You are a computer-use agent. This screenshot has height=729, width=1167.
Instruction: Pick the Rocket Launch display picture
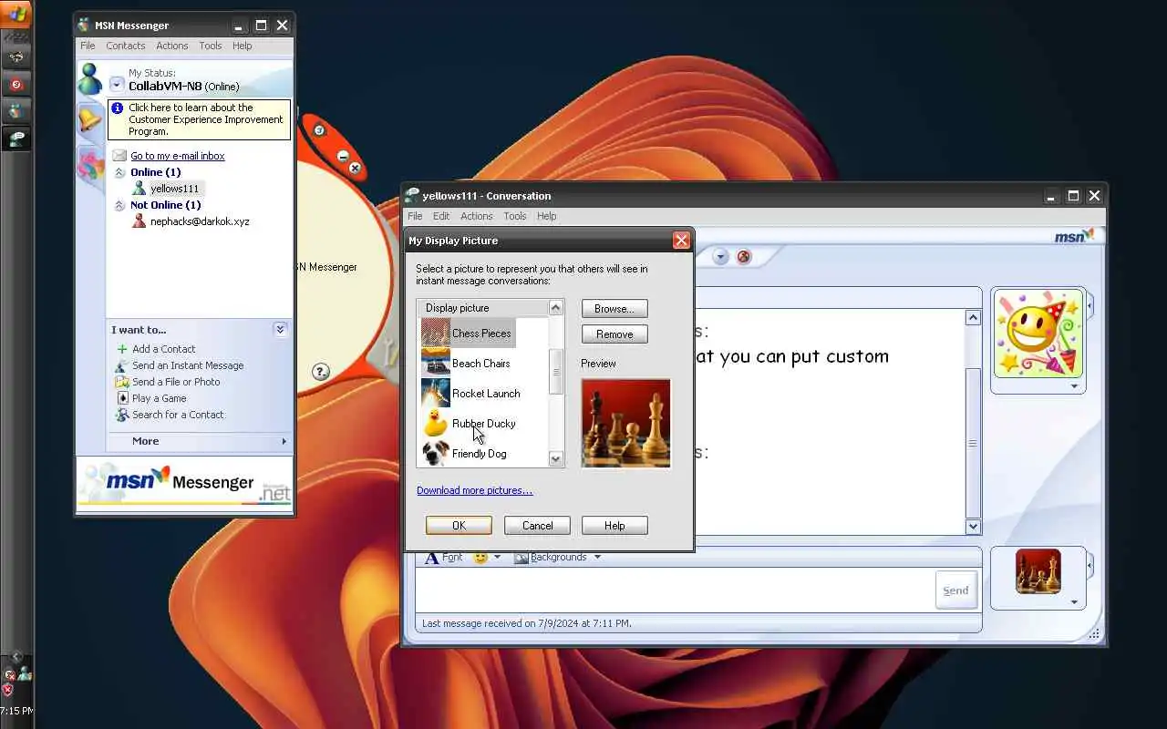pyautogui.click(x=472, y=394)
